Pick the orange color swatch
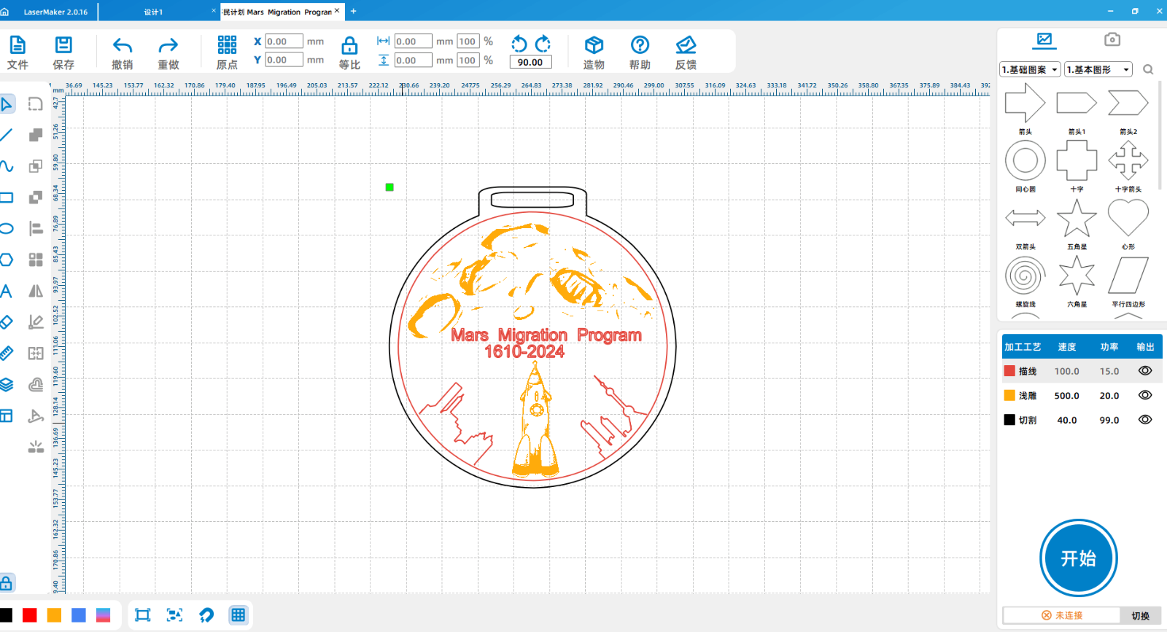 tap(54, 615)
